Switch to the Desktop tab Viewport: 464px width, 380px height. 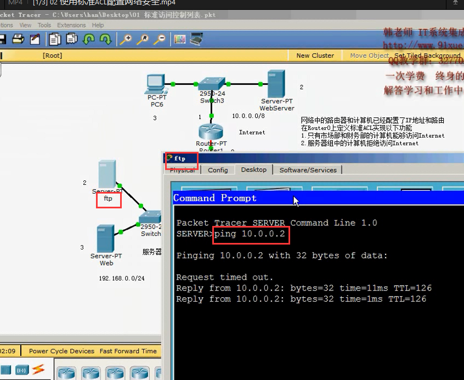click(x=253, y=169)
